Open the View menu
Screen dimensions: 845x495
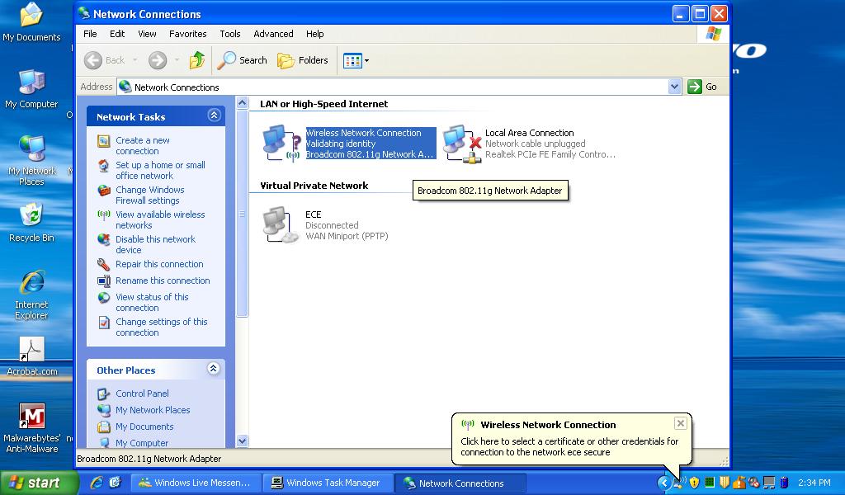click(x=147, y=34)
